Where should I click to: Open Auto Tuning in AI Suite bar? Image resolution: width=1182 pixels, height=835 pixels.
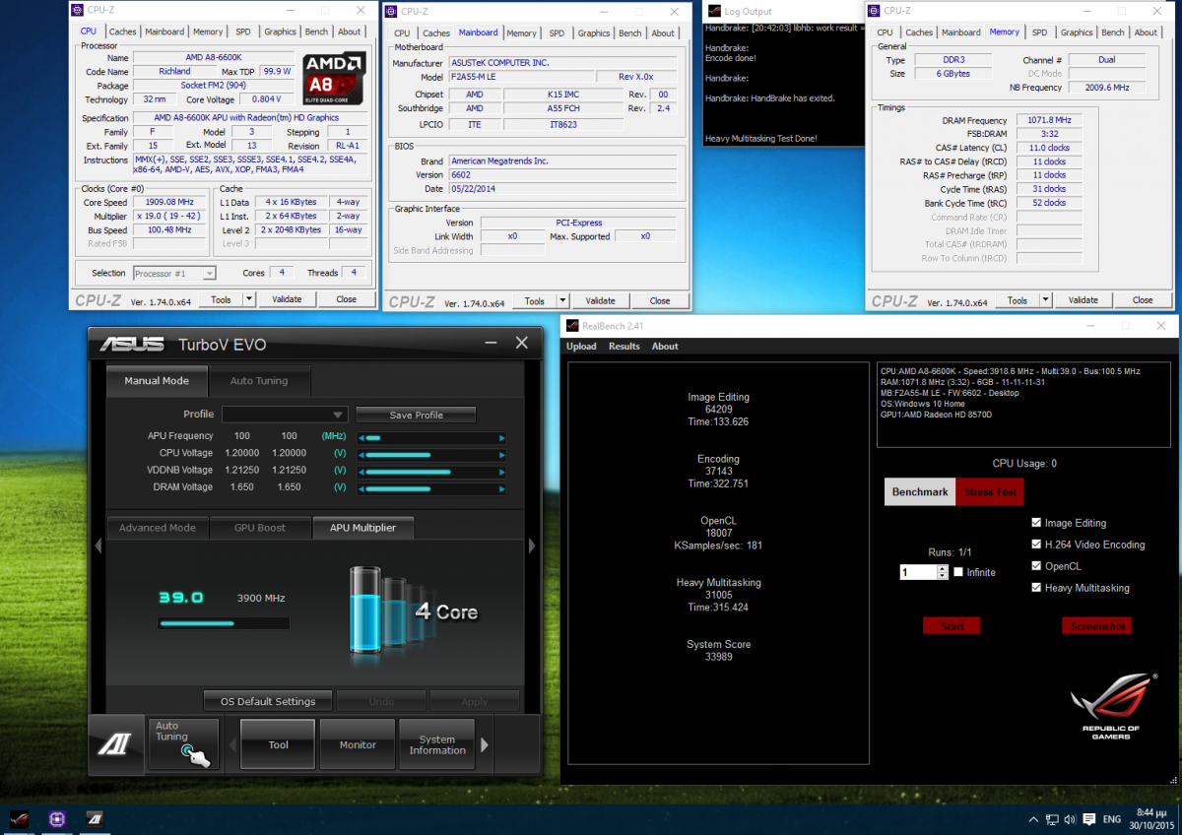click(x=183, y=744)
